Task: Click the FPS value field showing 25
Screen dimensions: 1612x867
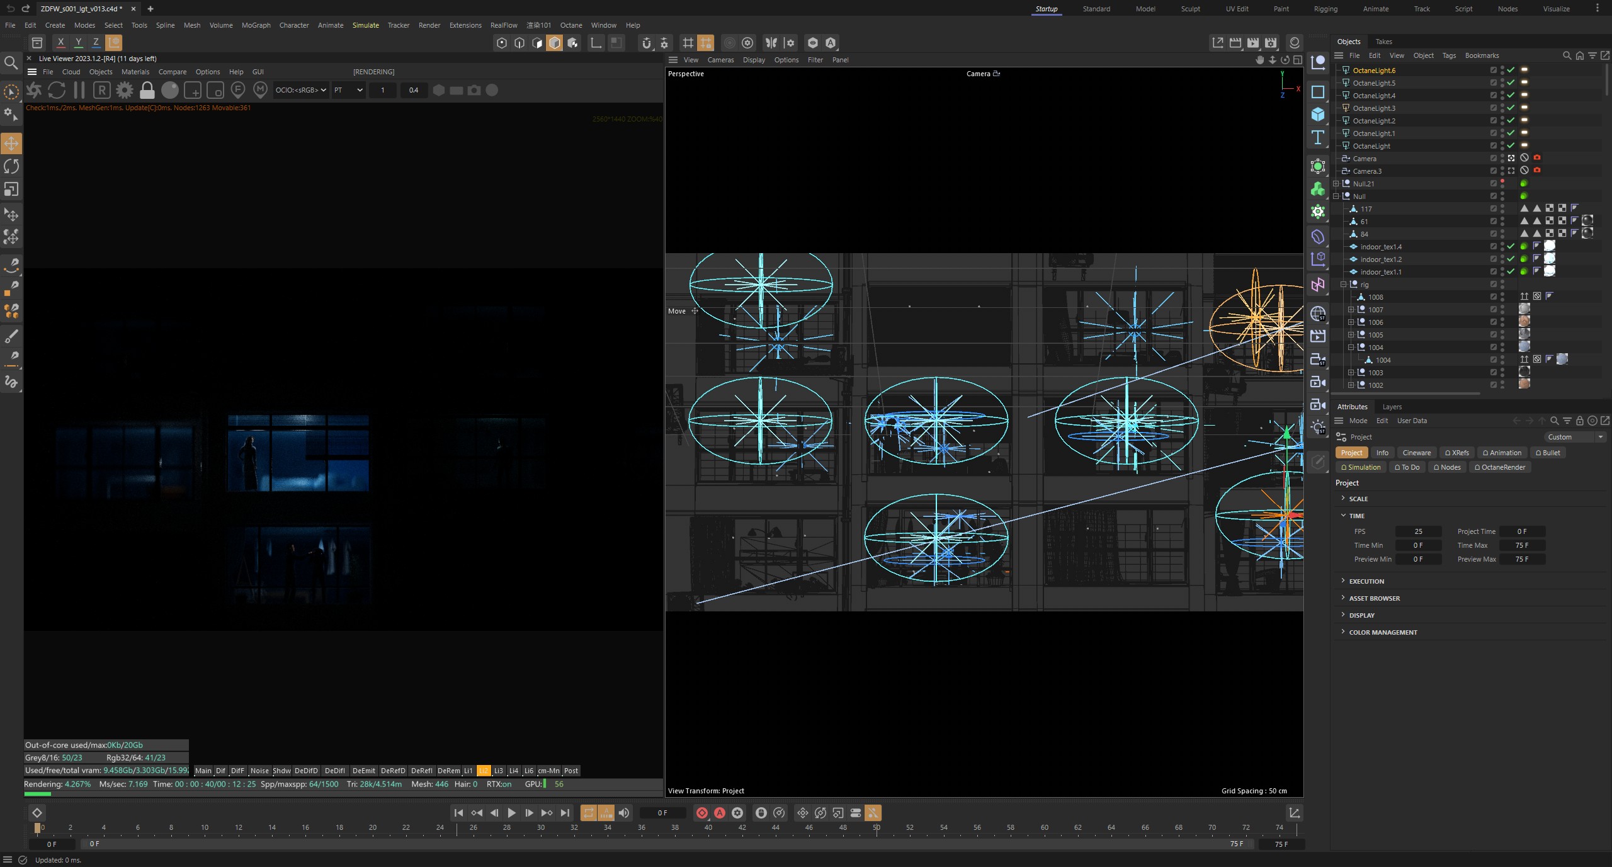Action: click(1418, 531)
